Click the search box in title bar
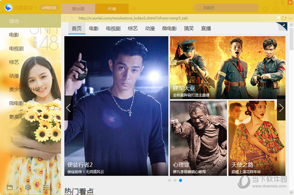This screenshot has height=195, width=294. [x=226, y=8]
